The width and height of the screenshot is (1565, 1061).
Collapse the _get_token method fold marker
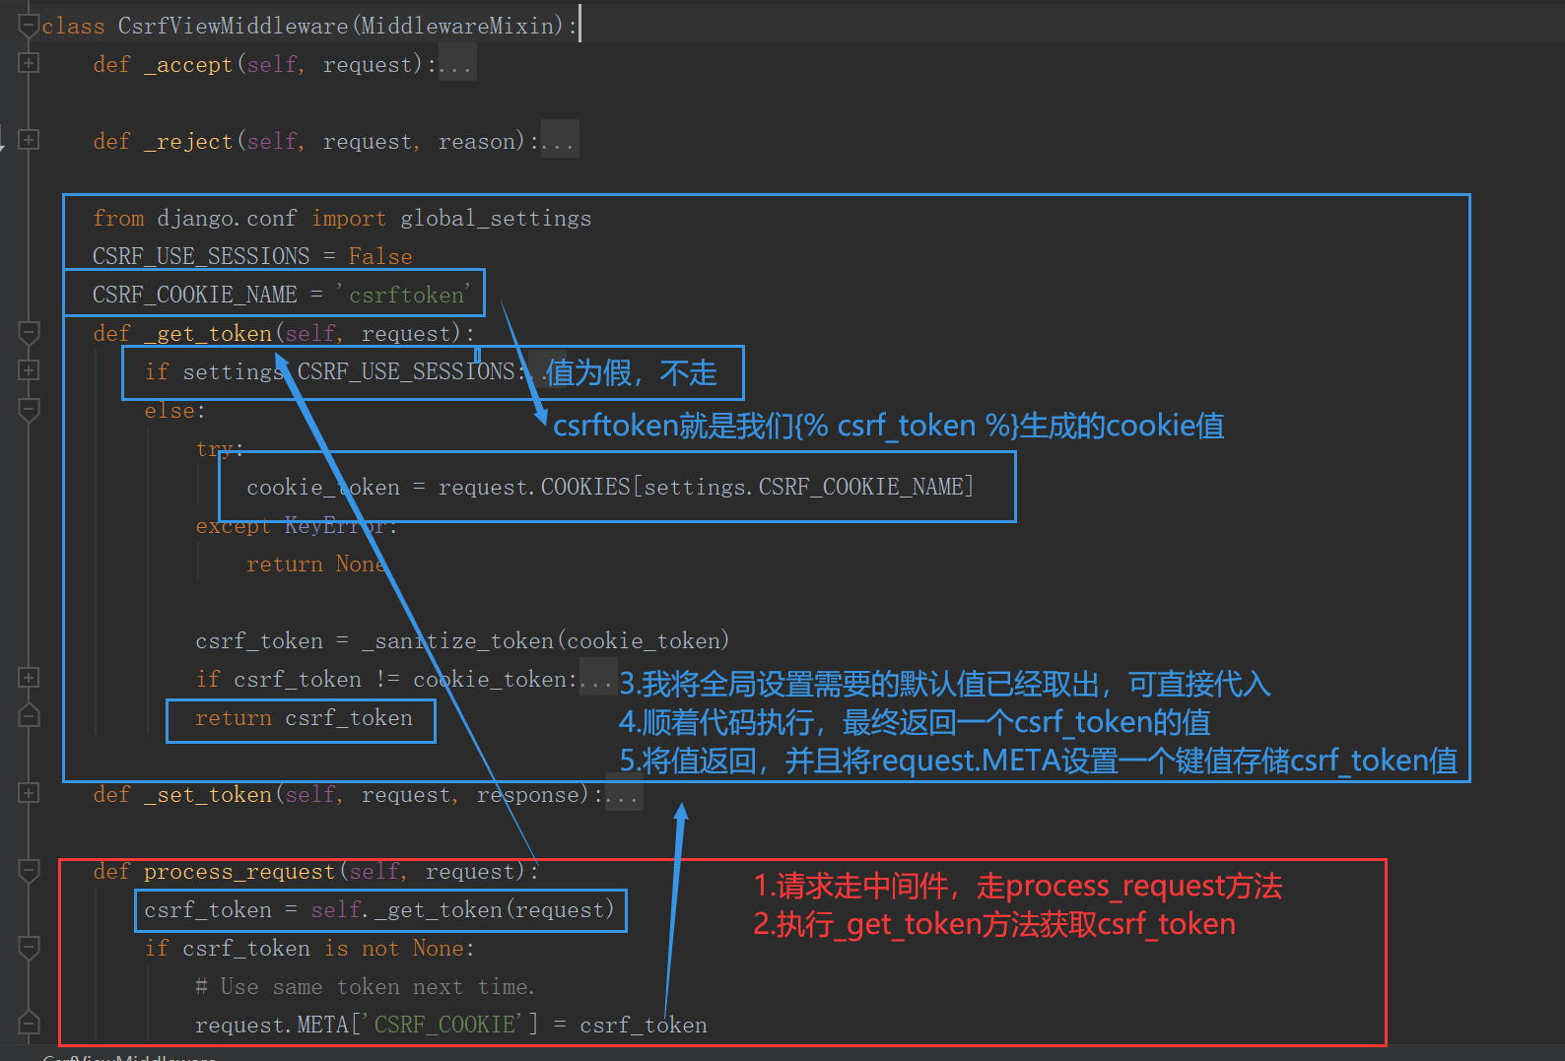pos(29,333)
